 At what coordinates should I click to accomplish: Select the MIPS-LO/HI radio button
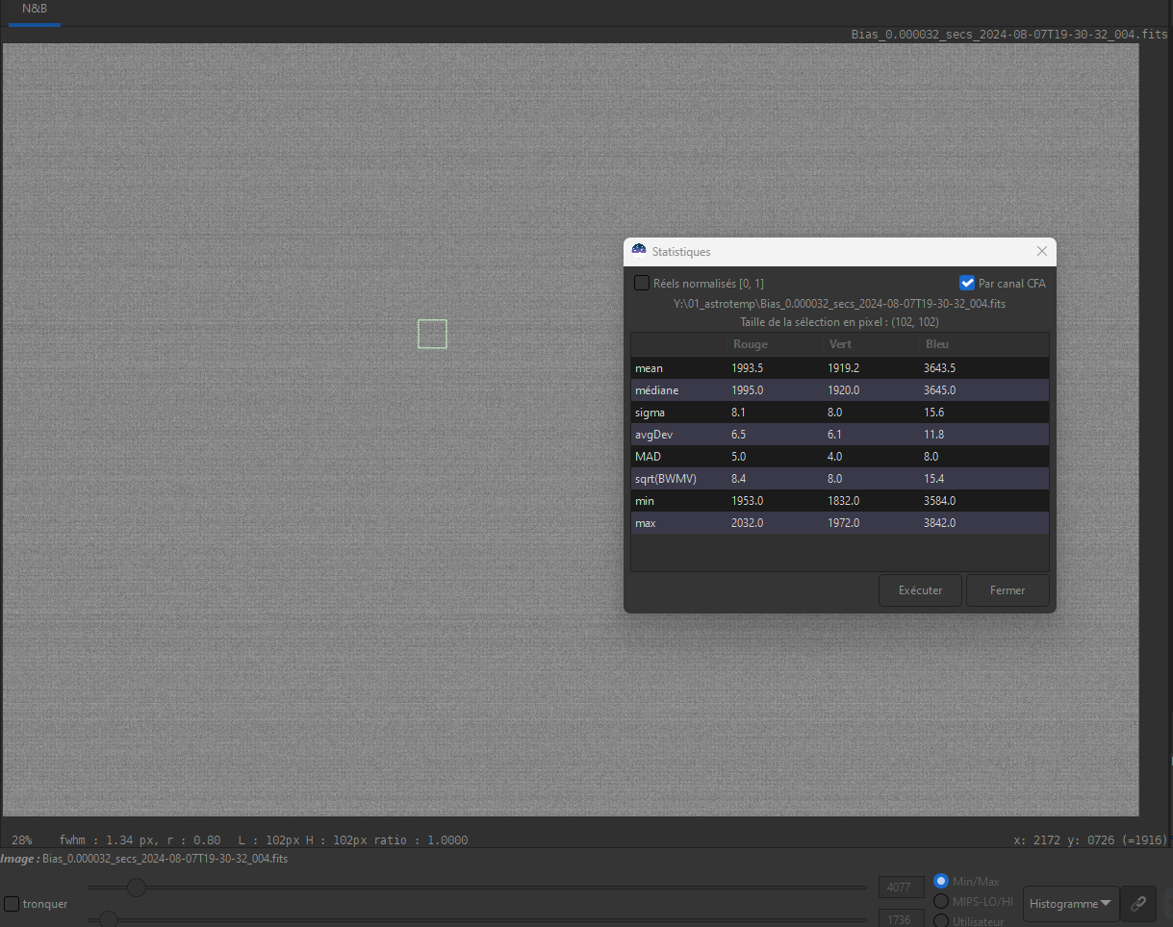pos(941,901)
